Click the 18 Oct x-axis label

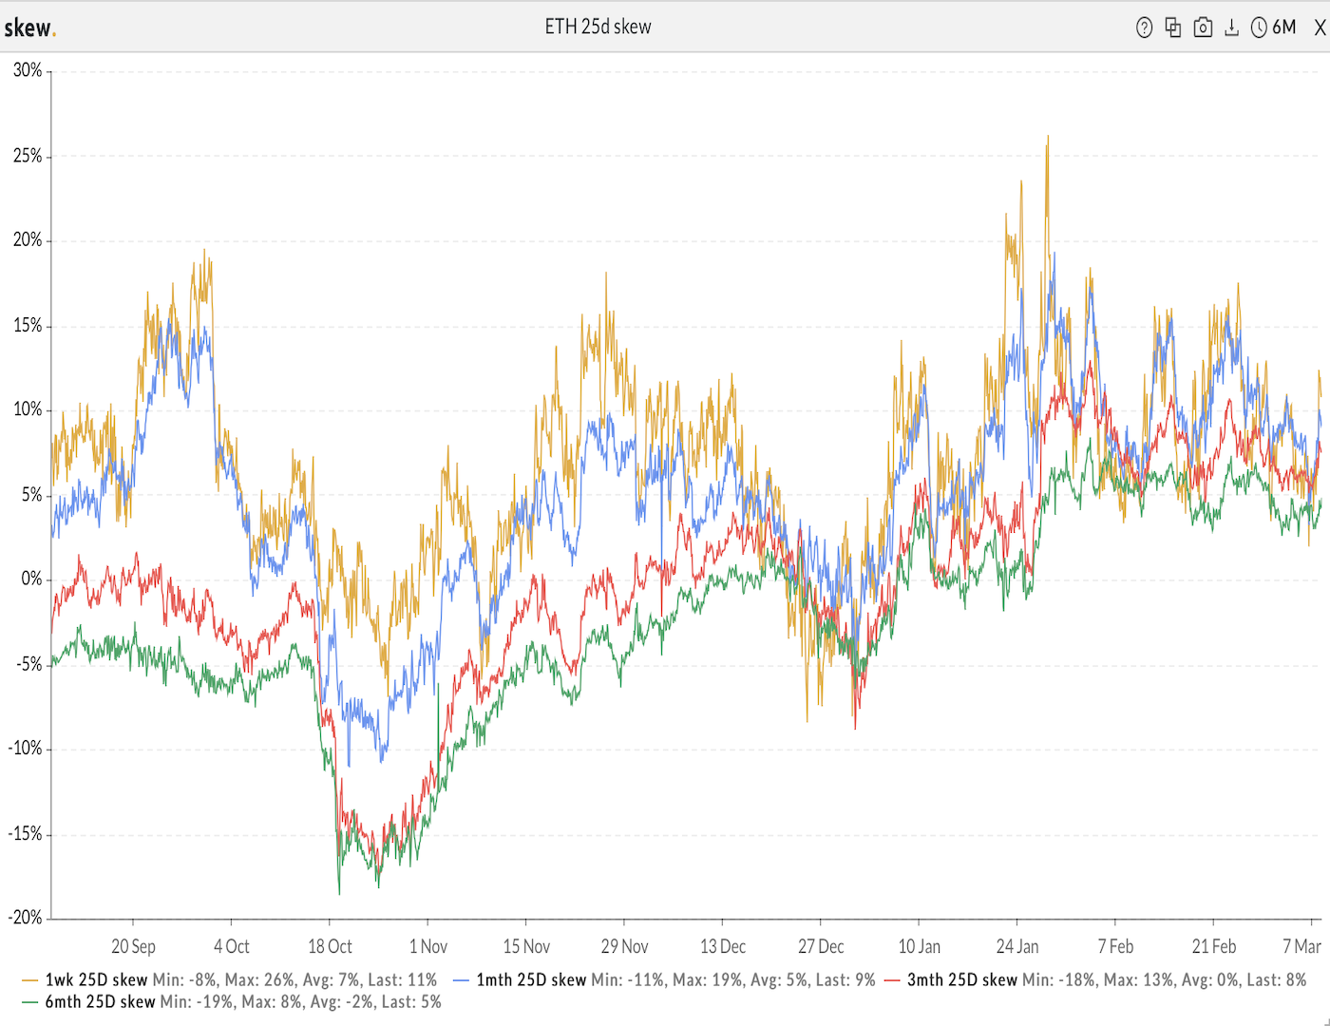(330, 946)
